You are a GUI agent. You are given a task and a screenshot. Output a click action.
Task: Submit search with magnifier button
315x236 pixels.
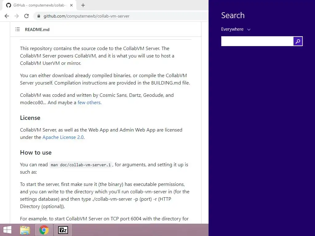tap(298, 41)
